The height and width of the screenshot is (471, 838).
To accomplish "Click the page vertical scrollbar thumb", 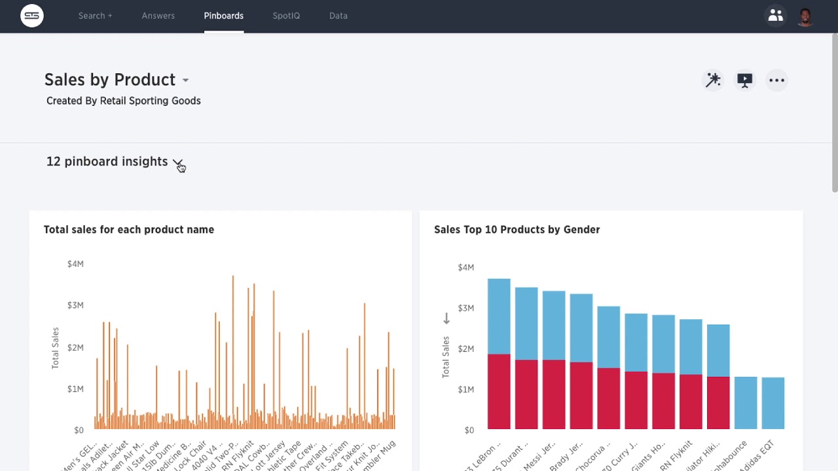I will point(834,113).
